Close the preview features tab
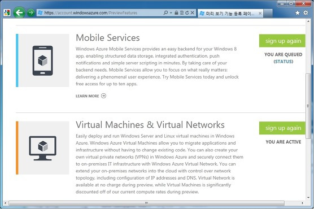The height and width of the screenshot is (209, 314). click(x=260, y=14)
